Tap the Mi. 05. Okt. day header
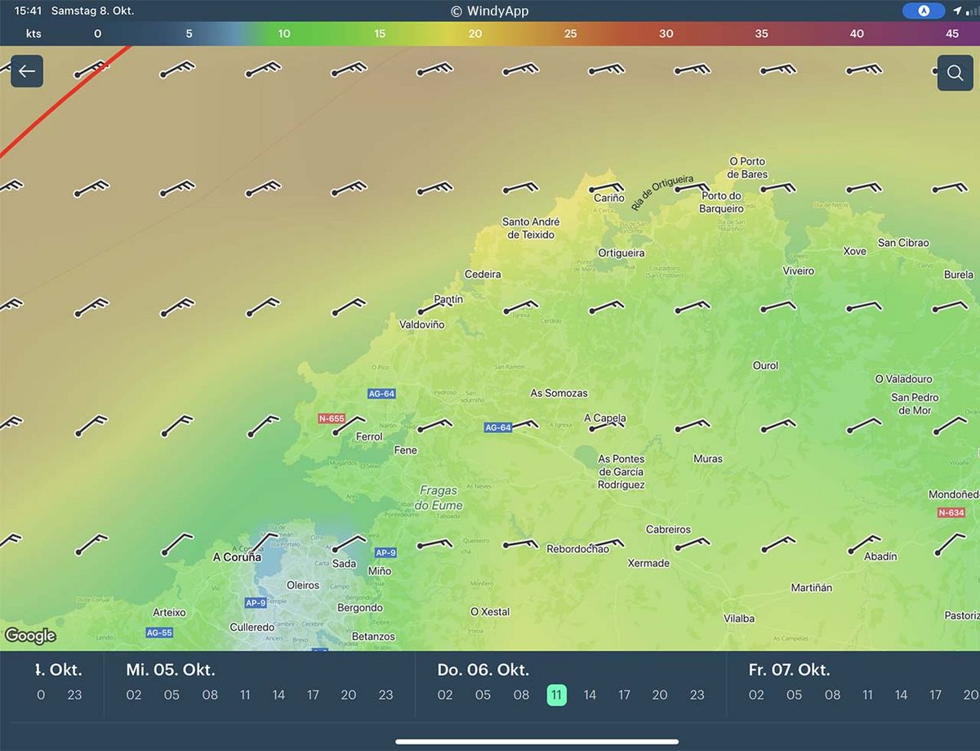980x751 pixels. [x=171, y=670]
